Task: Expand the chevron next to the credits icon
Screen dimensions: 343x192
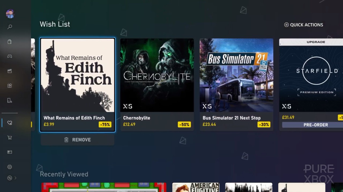Action: [x=15, y=178]
